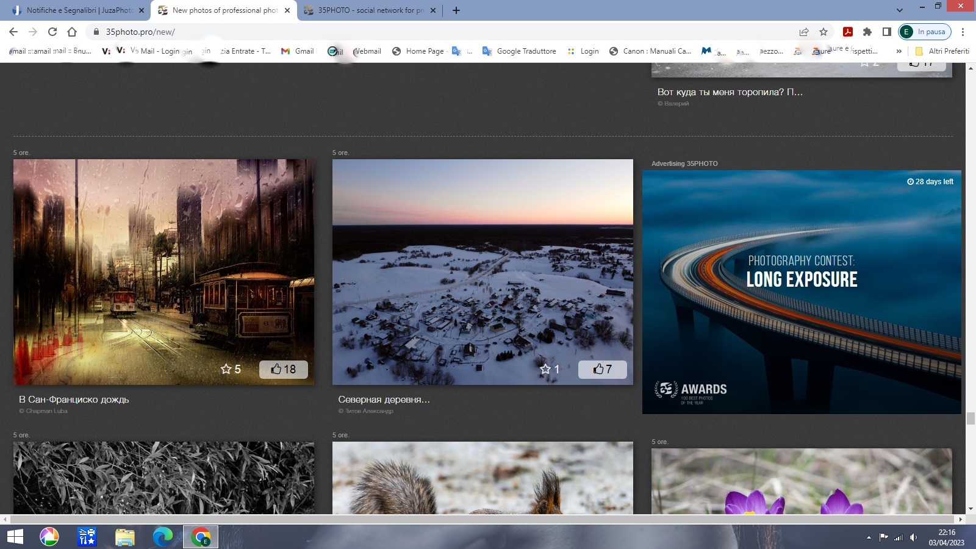Image resolution: width=976 pixels, height=549 pixels.
Task: Open the title В Сан-Франциско дождь
Action: click(x=74, y=400)
